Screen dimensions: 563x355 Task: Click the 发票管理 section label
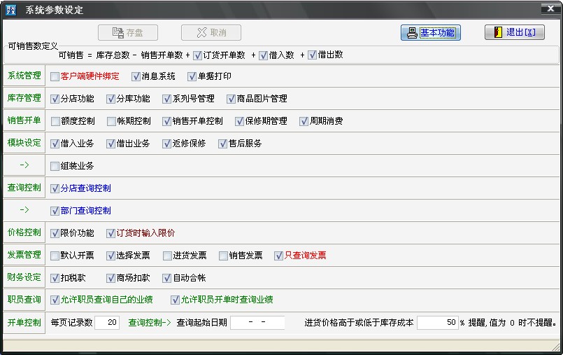point(24,255)
